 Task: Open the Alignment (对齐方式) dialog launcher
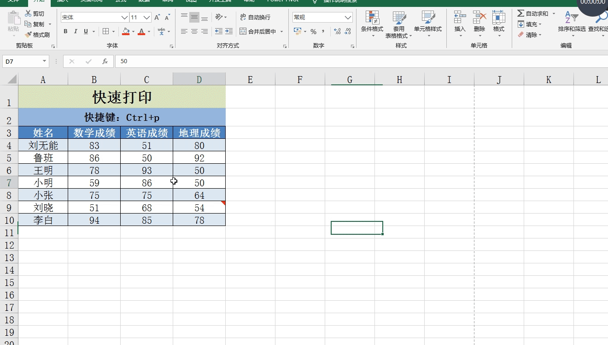click(285, 47)
